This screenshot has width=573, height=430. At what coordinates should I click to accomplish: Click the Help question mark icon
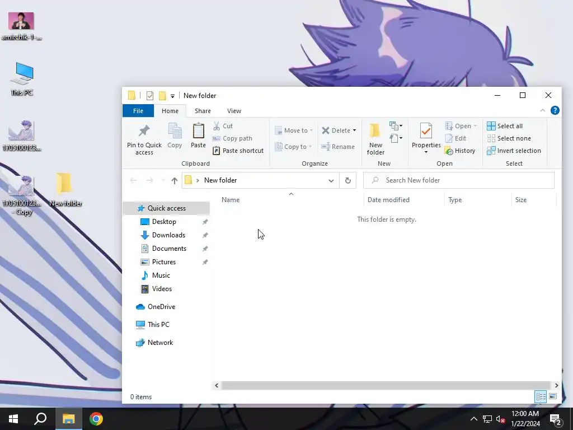click(555, 110)
